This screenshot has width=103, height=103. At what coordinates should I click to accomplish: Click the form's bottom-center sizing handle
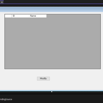[x=52, y=91]
